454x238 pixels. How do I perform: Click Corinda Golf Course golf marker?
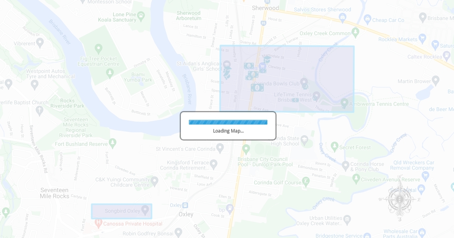[306, 182]
